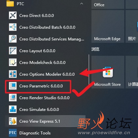Open Creo Render Studio 6.0.0.0 text
This screenshot has height=138, width=138.
point(44,98)
